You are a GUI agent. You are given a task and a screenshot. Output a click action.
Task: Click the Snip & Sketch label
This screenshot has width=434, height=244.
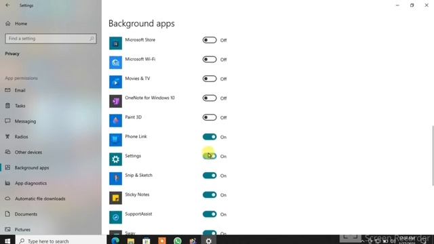[x=138, y=176]
